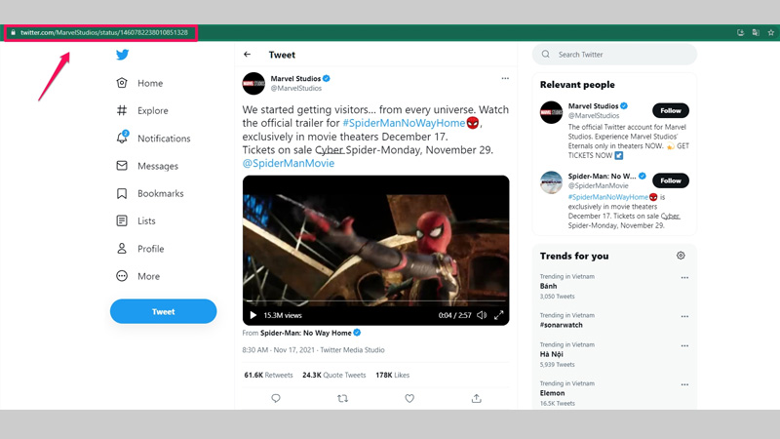
Task: Click the blue Tweet button
Action: (x=163, y=311)
